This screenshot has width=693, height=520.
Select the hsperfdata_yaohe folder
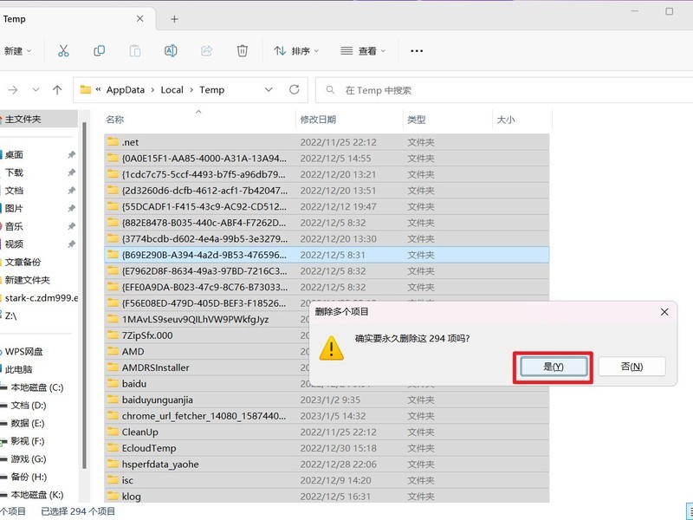pos(327,465)
